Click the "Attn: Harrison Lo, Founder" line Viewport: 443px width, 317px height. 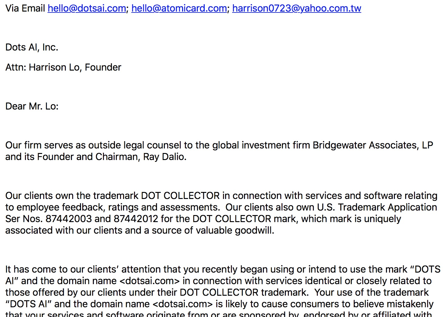pyautogui.click(x=63, y=67)
